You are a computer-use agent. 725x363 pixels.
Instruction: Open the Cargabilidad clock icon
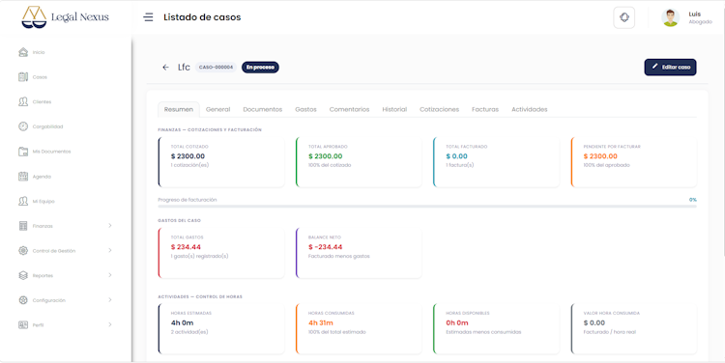(23, 126)
